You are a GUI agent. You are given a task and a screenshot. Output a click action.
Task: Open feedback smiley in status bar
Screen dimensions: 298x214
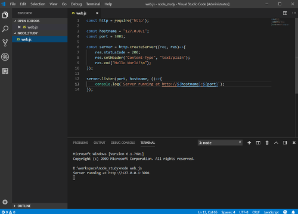285,212
